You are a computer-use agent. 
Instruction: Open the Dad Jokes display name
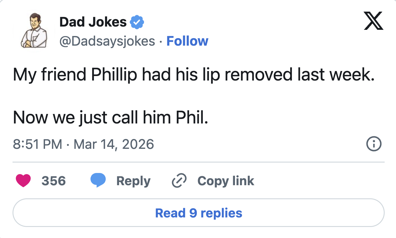[x=93, y=22]
